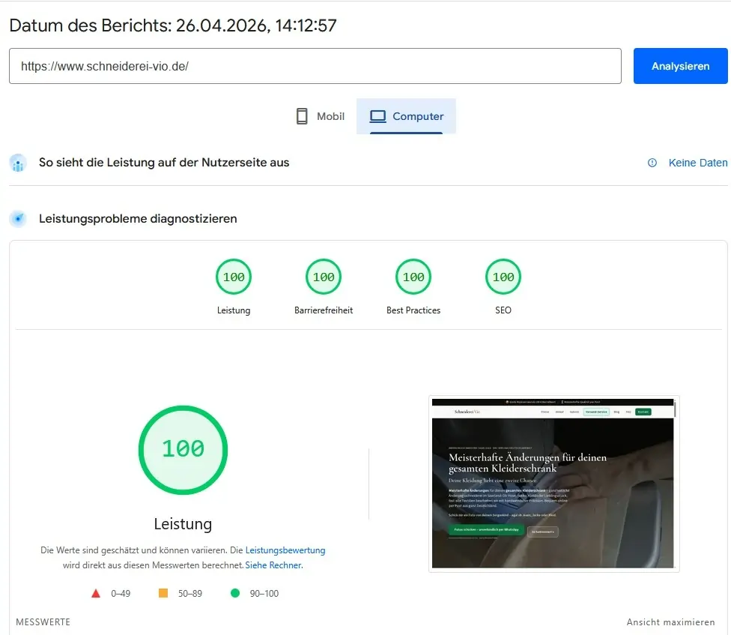Open the Leistungsbewertung link
This screenshot has height=635, width=731.
coord(285,550)
